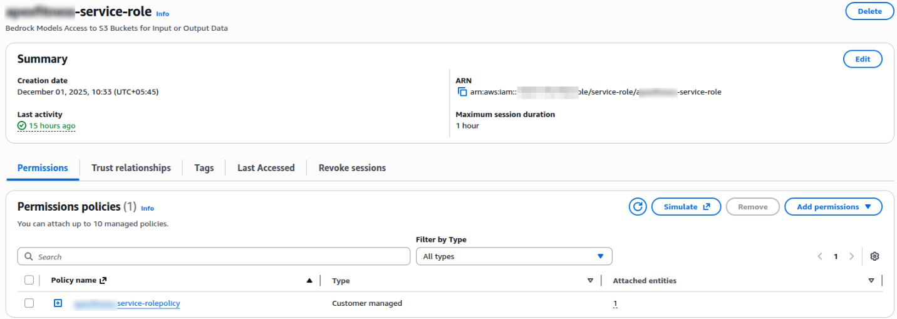Open the policy table settings gear
Screen dimensions: 897x319
pyautogui.click(x=875, y=256)
